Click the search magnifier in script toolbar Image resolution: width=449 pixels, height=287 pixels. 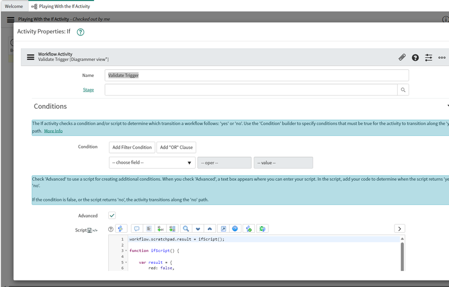(x=186, y=229)
